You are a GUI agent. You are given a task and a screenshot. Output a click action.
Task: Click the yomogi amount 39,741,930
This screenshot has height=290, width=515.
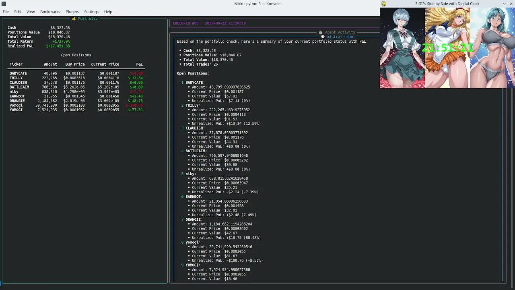coord(46,106)
